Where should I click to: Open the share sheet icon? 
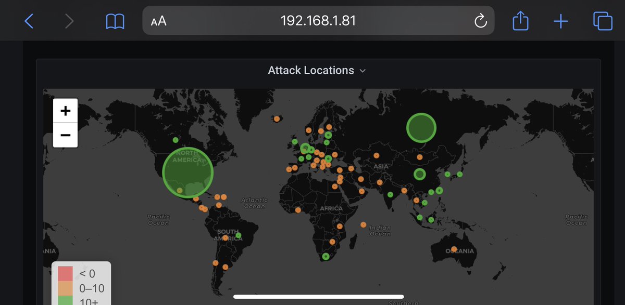521,21
